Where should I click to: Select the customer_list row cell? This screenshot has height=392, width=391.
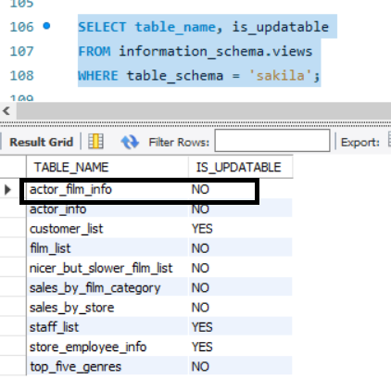tap(107, 229)
